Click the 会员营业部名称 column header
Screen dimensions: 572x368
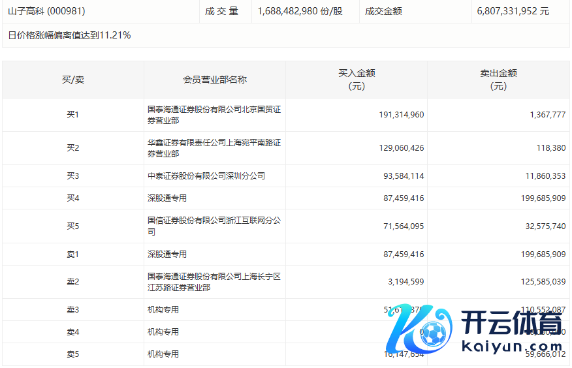click(215, 80)
